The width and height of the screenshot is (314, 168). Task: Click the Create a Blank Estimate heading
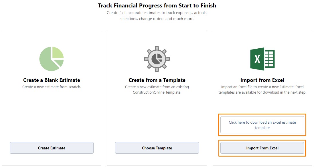coord(52,80)
